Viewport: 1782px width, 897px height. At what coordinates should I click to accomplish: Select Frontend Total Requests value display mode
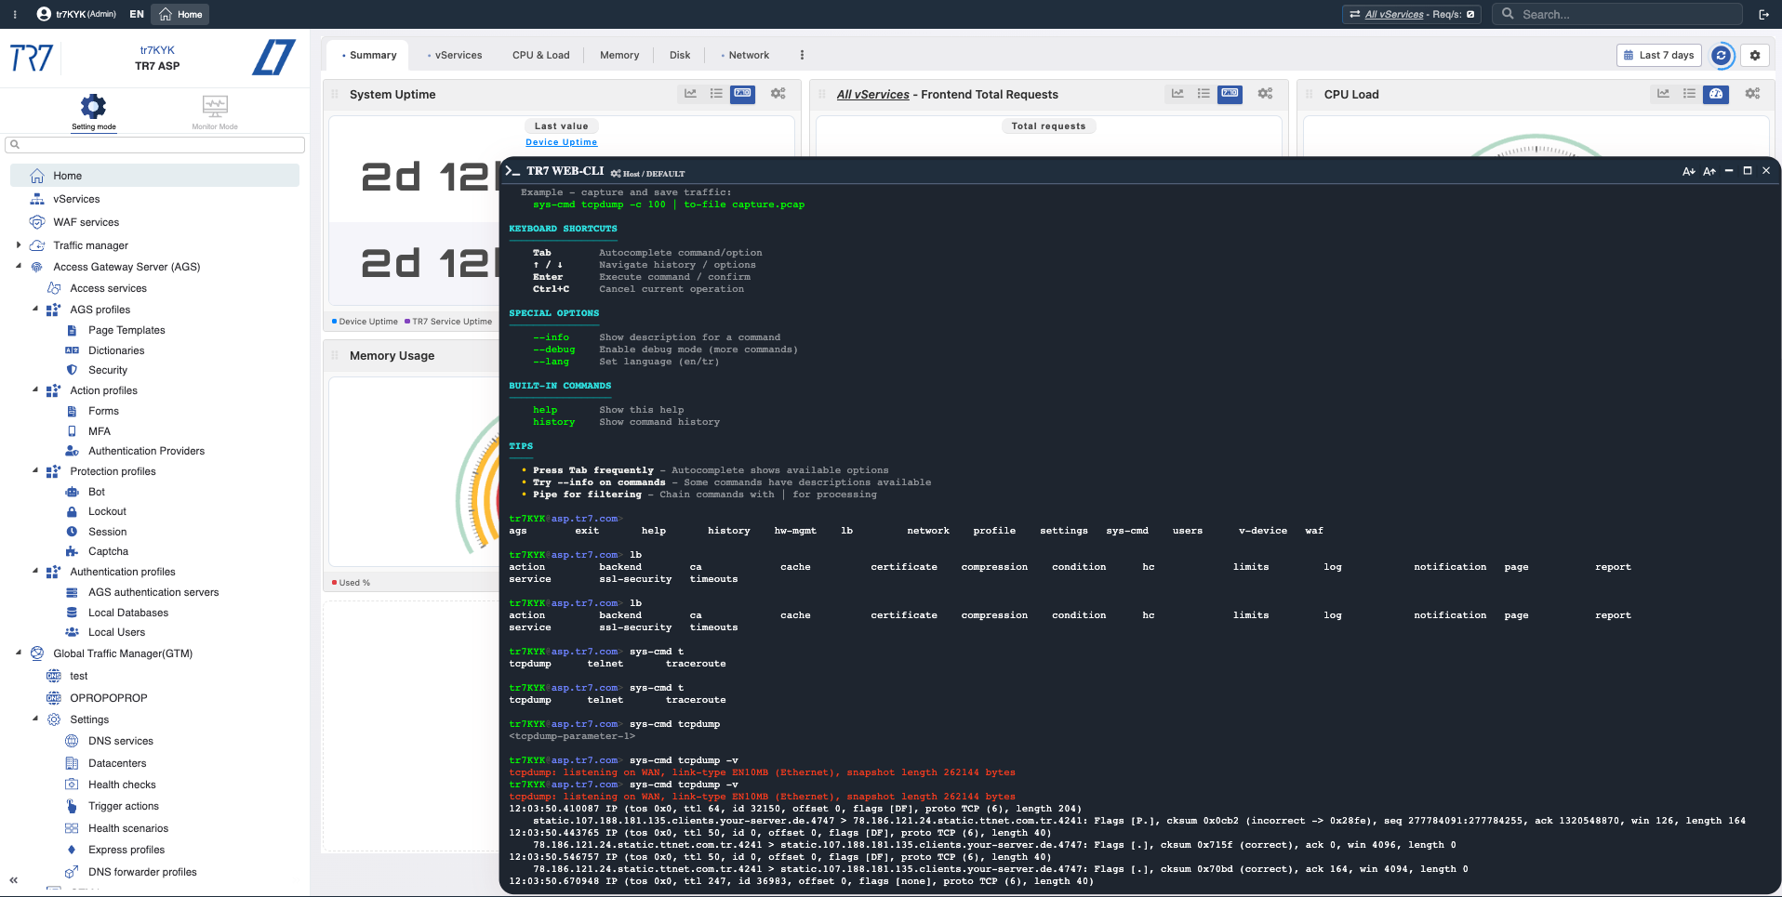point(1230,94)
